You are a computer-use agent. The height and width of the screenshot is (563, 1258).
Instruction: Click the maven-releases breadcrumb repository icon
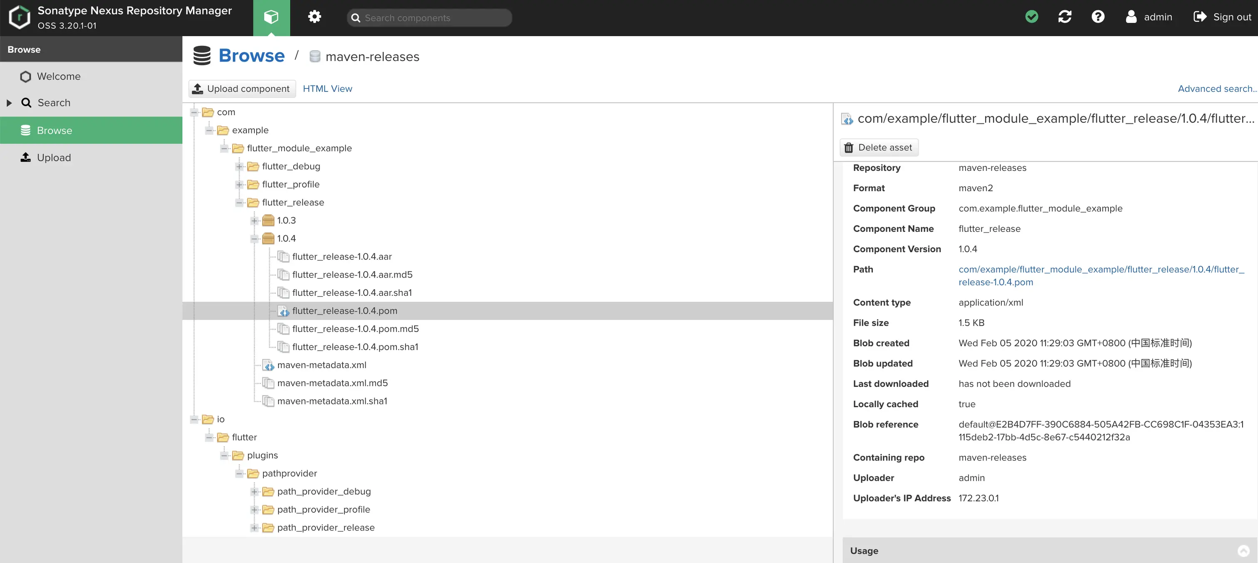315,57
